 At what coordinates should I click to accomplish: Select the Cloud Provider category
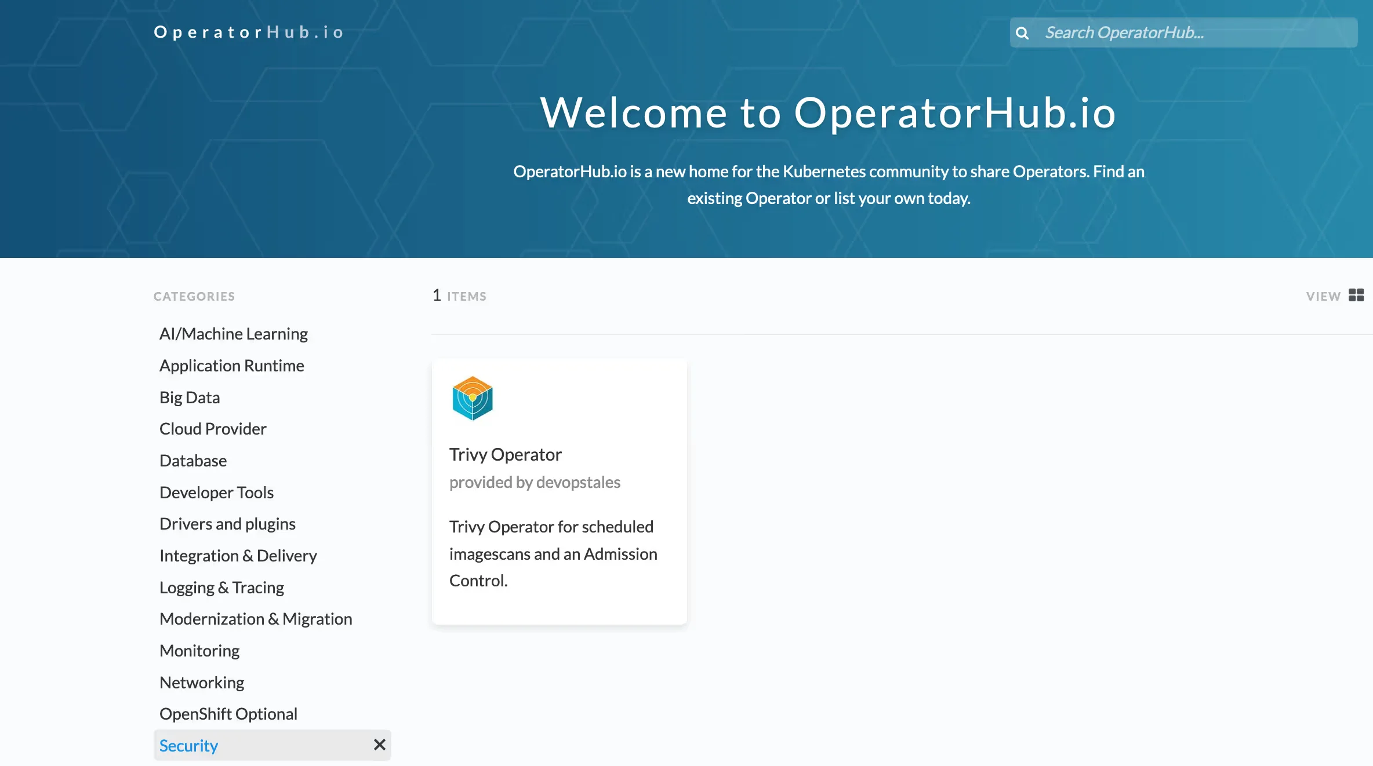tap(212, 428)
